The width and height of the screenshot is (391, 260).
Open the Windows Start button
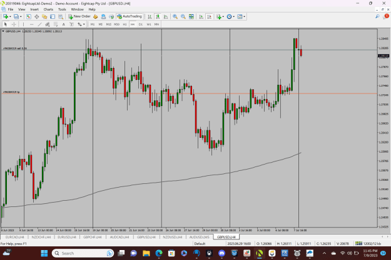pyautogui.click(x=44, y=253)
